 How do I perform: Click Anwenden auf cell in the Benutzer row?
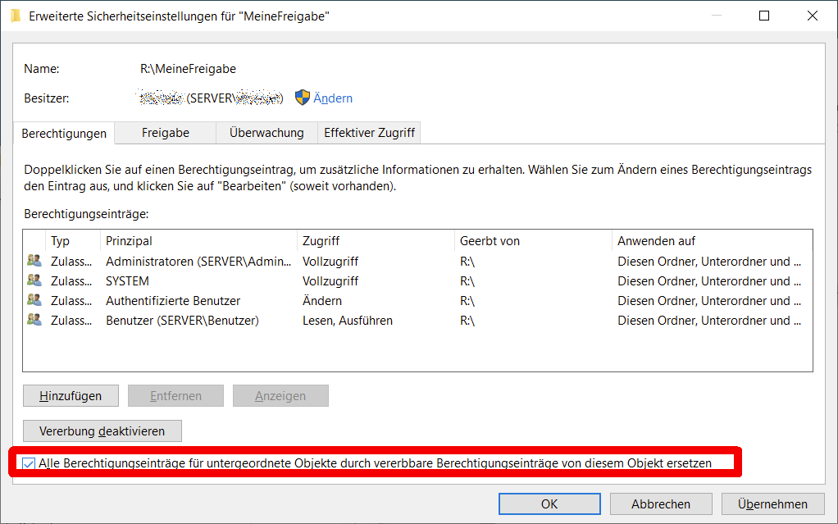click(x=709, y=321)
